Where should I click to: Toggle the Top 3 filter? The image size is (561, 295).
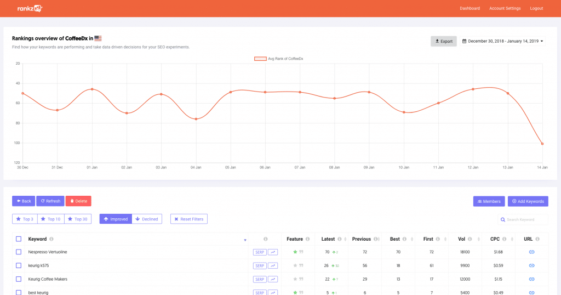point(25,219)
